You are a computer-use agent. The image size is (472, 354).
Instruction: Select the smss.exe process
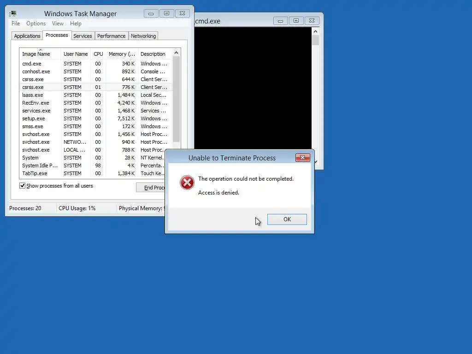coord(96,126)
